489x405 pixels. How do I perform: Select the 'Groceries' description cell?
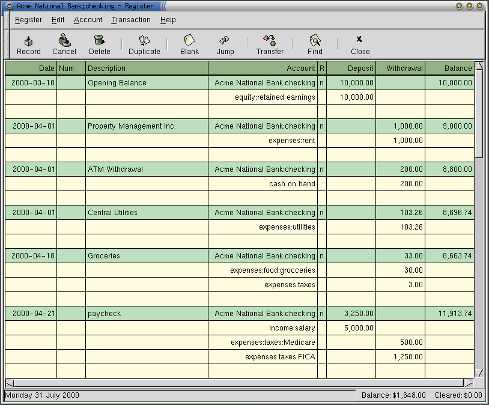[147, 256]
